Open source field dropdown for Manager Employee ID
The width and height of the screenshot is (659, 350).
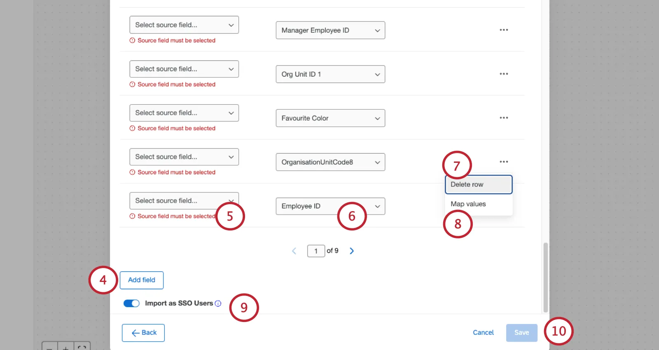[x=184, y=25]
